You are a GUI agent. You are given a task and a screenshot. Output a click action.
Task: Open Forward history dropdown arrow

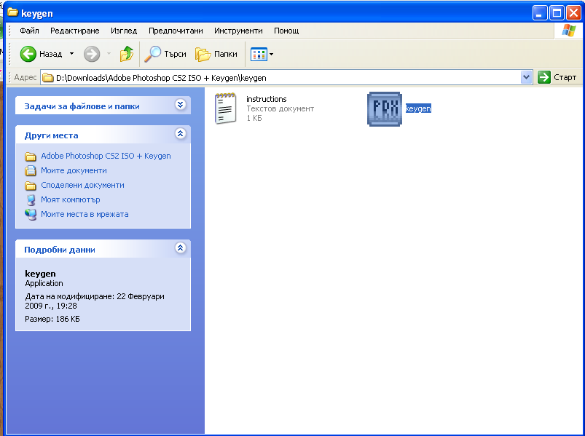click(109, 54)
